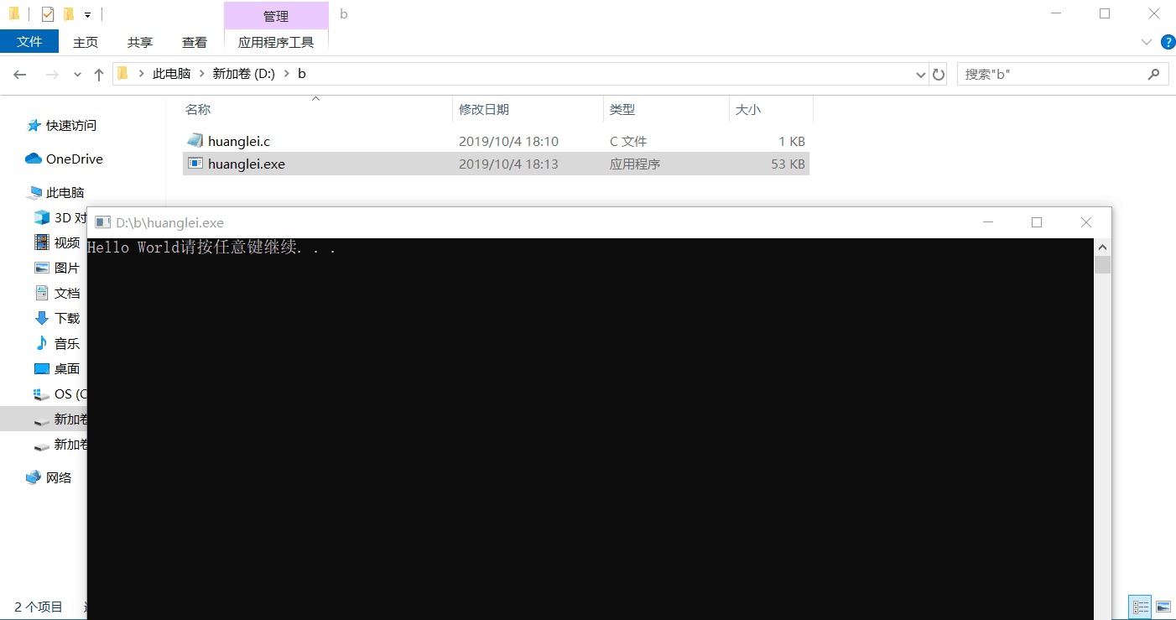Switch to the 主页 ribbon tab
Image resolution: width=1176 pixels, height=620 pixels.
(86, 43)
